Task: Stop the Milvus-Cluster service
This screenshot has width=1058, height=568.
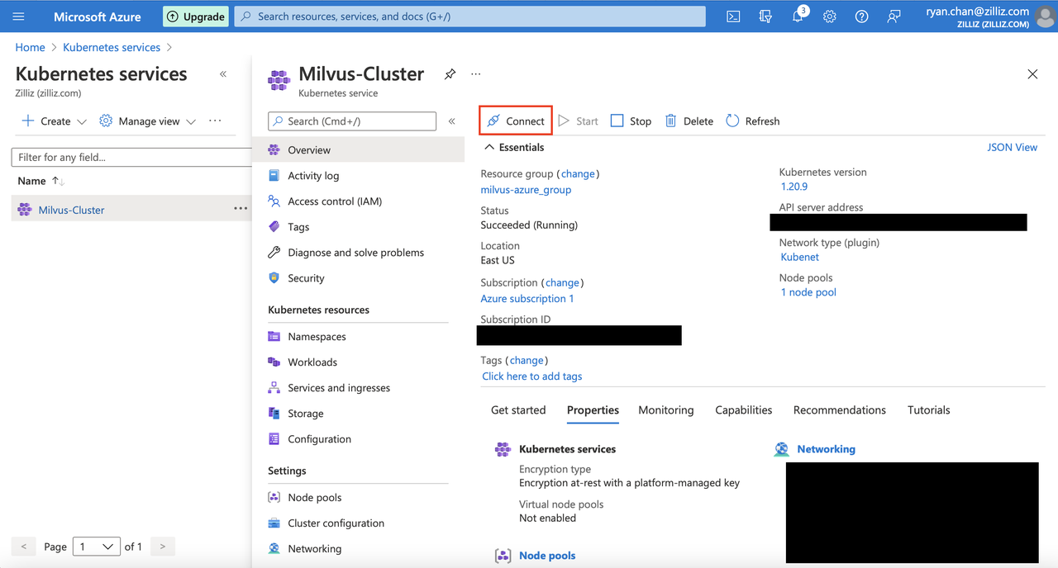Action: (x=631, y=121)
